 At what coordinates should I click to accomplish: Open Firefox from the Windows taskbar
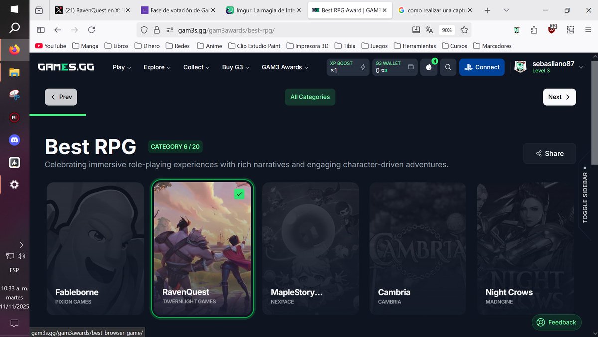14,50
